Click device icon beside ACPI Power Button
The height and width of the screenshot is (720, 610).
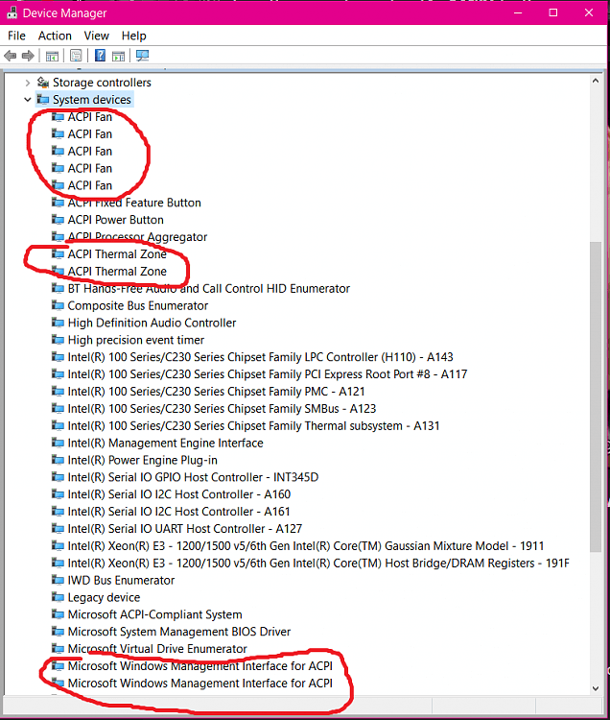(58, 220)
